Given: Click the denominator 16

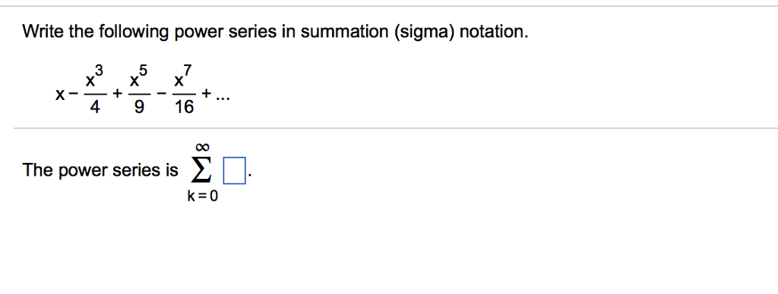Looking at the screenshot, I should [184, 107].
